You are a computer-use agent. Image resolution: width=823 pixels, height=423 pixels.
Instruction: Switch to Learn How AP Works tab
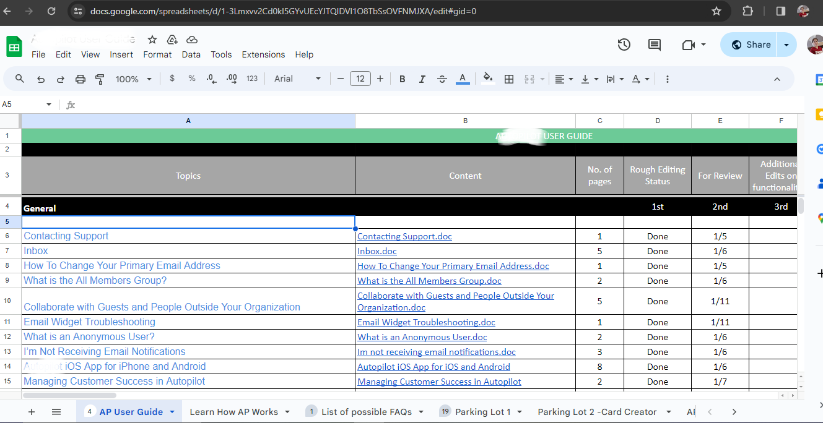[233, 412]
